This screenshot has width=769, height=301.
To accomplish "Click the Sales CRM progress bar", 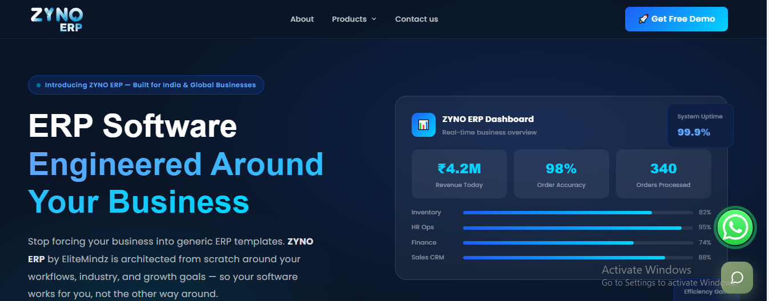I will coord(578,258).
